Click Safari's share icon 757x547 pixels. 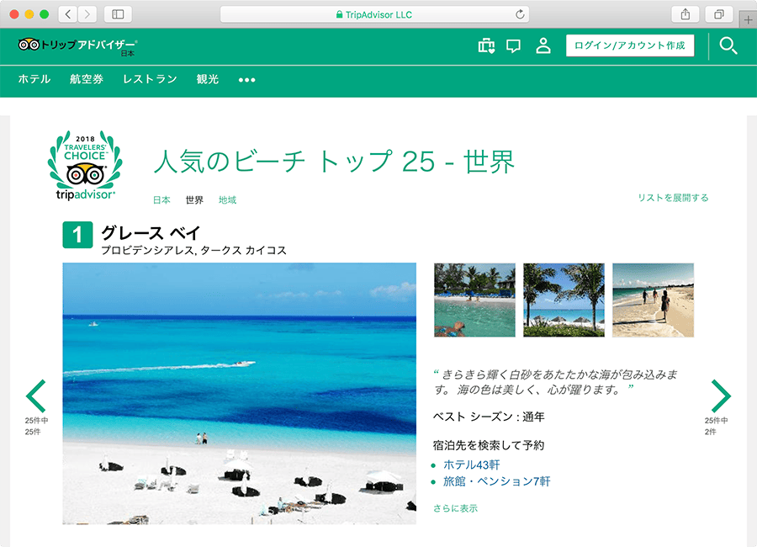(686, 14)
